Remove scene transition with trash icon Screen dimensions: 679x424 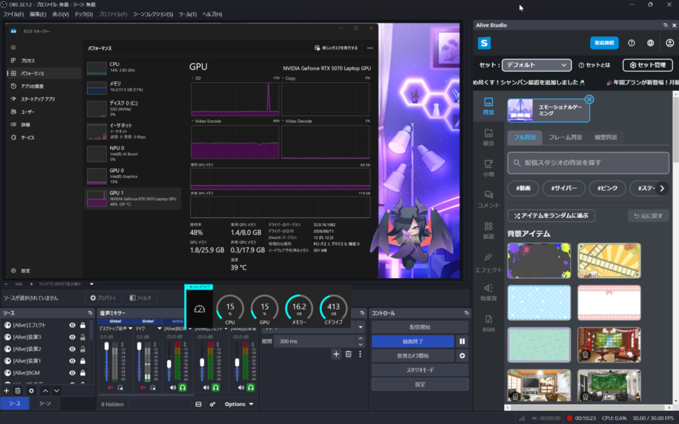[348, 354]
